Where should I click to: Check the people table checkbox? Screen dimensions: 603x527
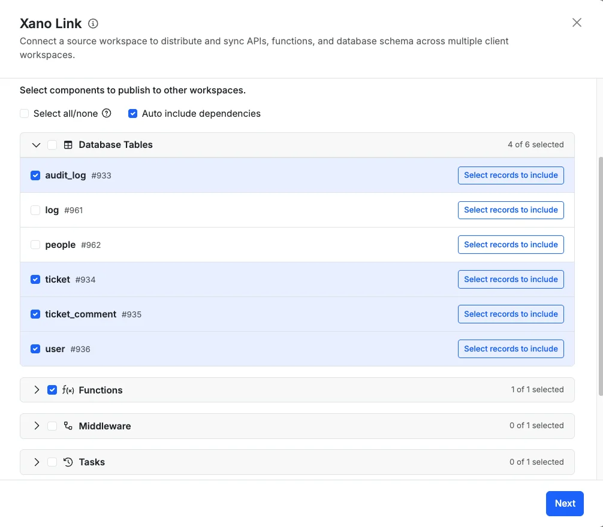pyautogui.click(x=35, y=245)
